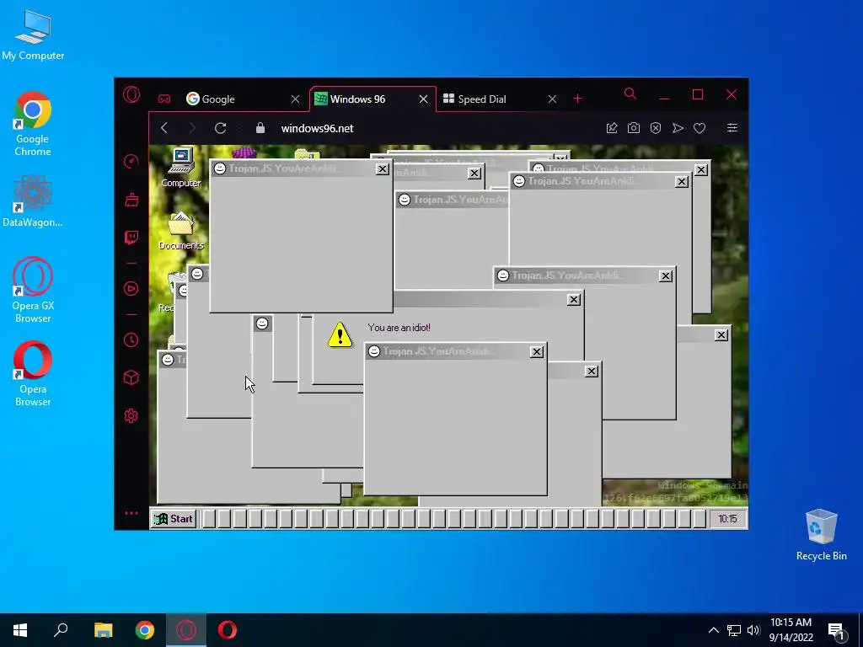Go back with the browser back arrow
This screenshot has height=647, width=863.
164,128
